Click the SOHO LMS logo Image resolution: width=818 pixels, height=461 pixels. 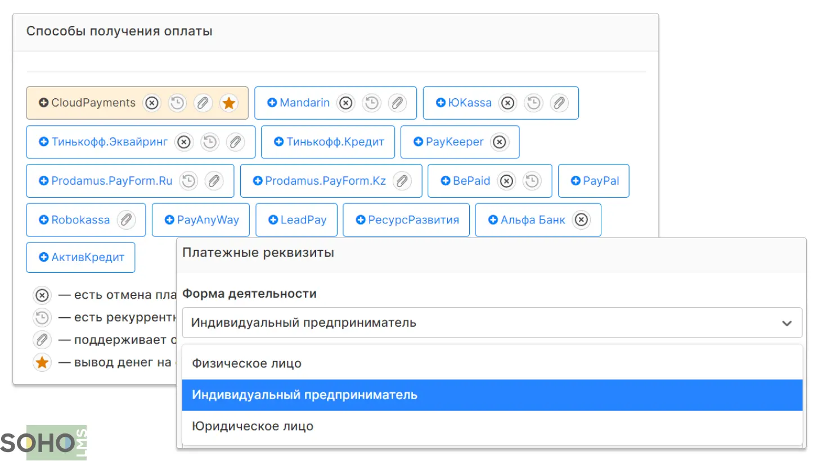44,442
